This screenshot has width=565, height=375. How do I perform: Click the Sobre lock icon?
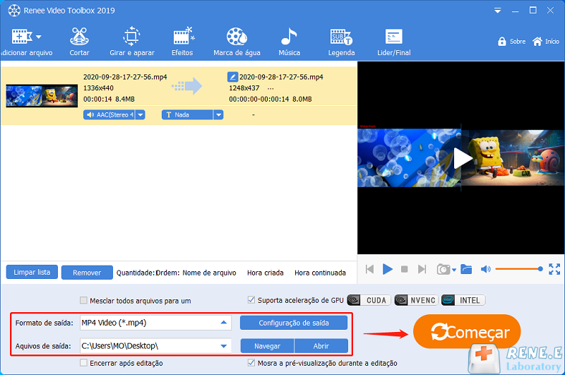point(501,42)
